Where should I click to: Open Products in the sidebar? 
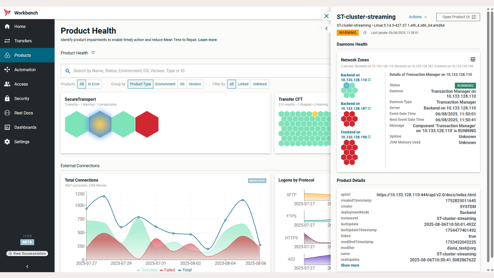[x=27, y=55]
